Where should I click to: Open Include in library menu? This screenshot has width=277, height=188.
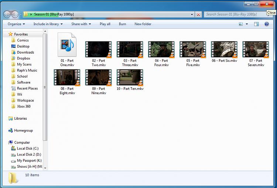coord(48,24)
